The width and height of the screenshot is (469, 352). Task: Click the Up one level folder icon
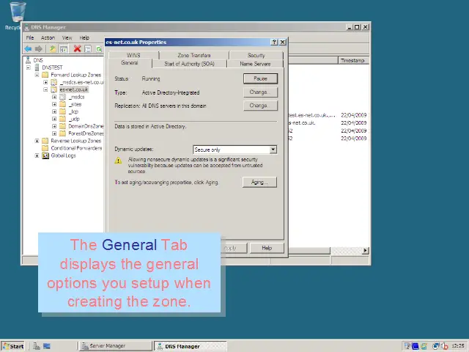(x=53, y=48)
